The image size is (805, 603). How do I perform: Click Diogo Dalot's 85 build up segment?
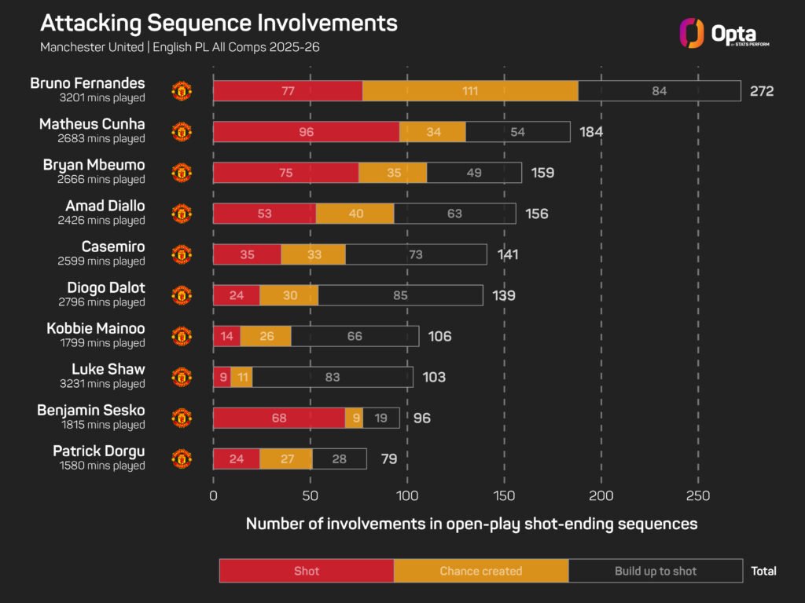point(400,295)
